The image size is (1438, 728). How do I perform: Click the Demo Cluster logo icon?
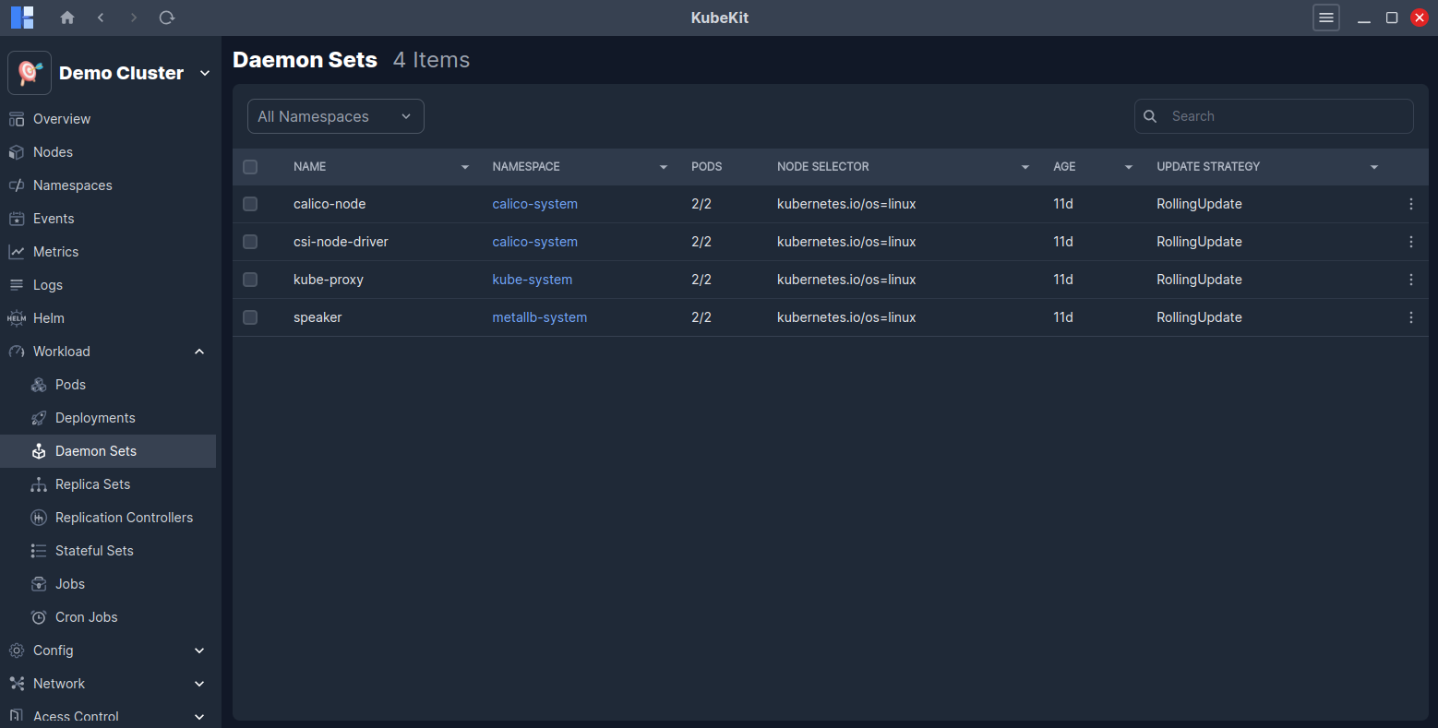(30, 73)
